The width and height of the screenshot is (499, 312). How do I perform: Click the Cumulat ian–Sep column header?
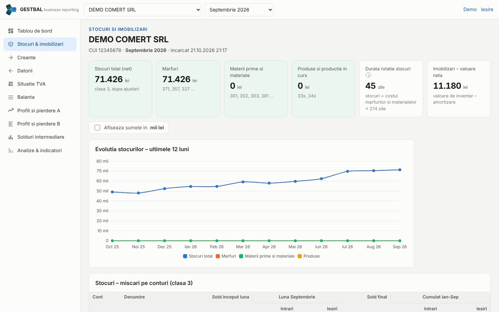[440, 297]
